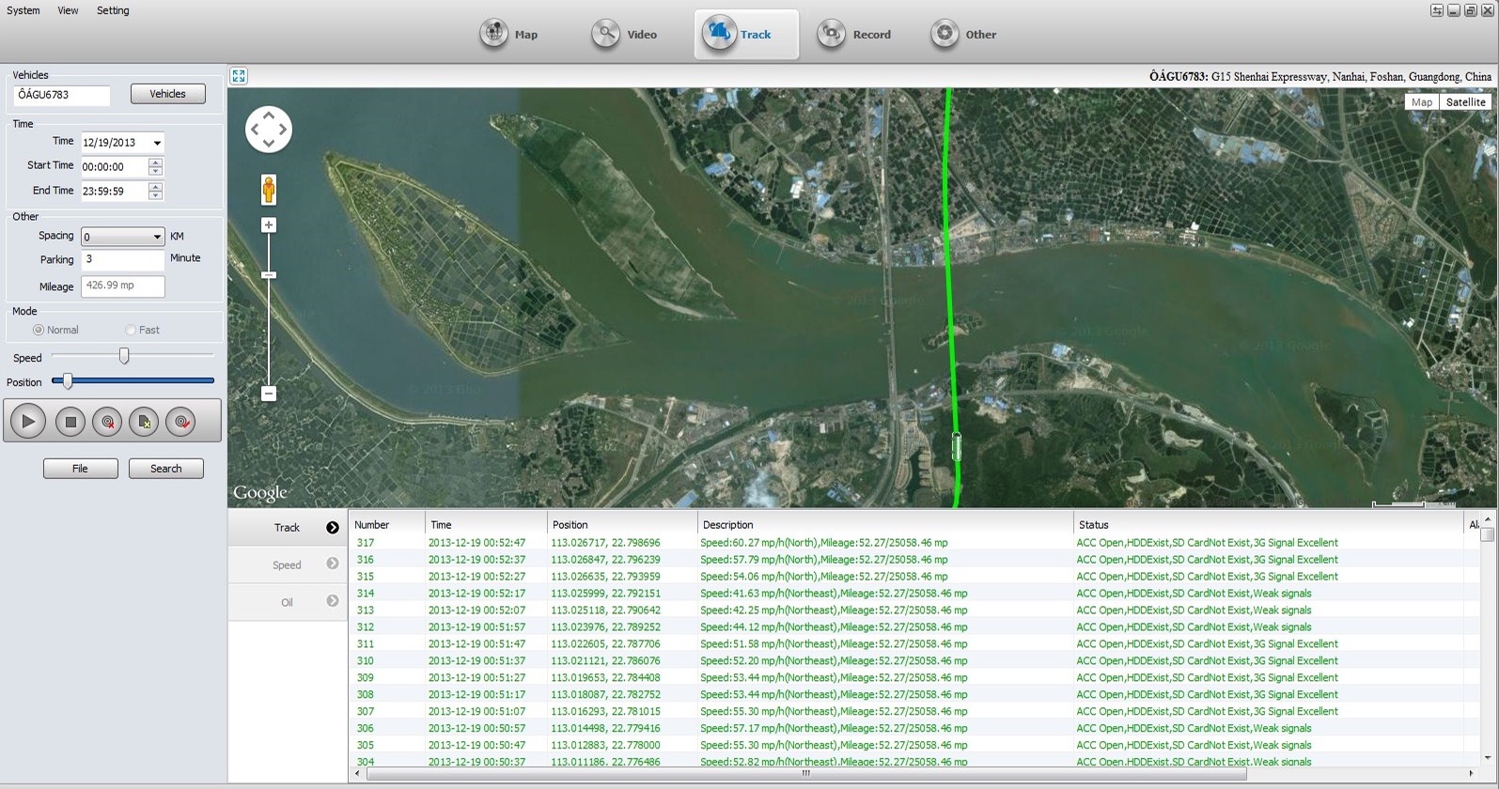Screen dimensions: 1499x789
Task: Click the document icon with green X
Action: click(144, 423)
